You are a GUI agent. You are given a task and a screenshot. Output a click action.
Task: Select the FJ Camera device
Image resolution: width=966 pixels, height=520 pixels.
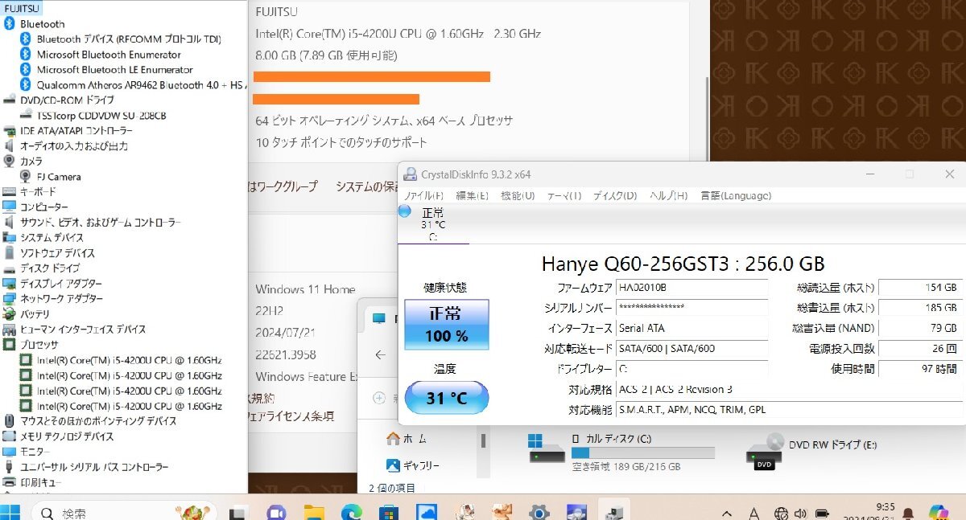tap(59, 177)
